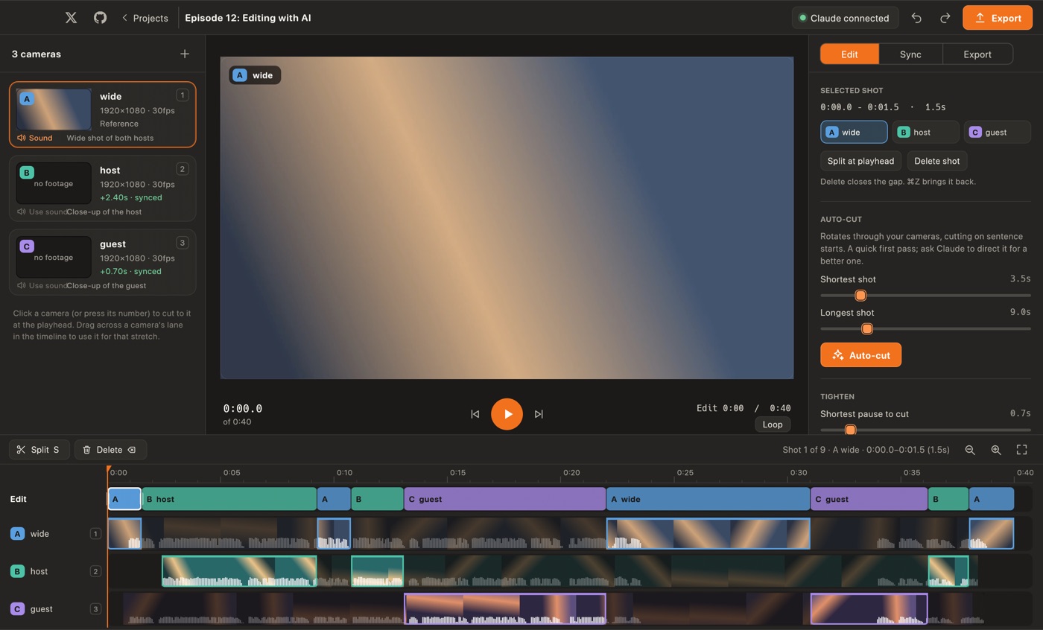Run Auto-cut
The width and height of the screenshot is (1043, 630).
[x=860, y=355]
